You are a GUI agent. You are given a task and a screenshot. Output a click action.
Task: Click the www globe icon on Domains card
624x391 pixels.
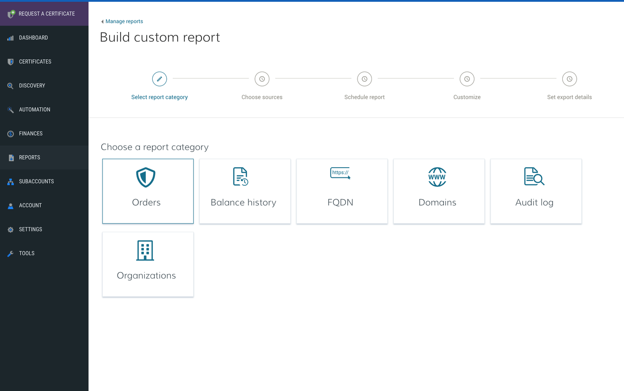coord(437,177)
